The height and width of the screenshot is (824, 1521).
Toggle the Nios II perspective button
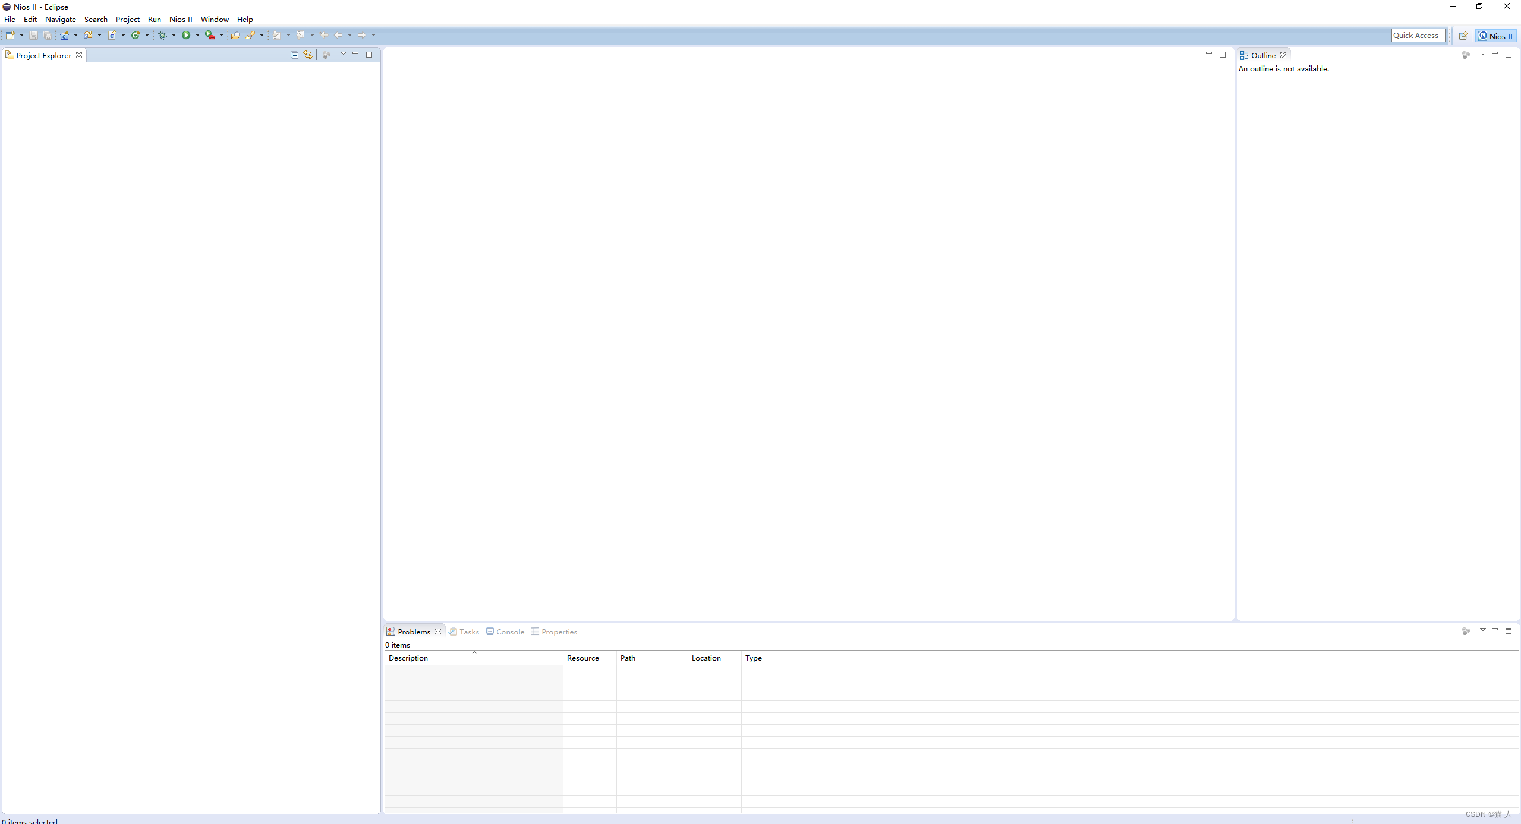click(1496, 36)
